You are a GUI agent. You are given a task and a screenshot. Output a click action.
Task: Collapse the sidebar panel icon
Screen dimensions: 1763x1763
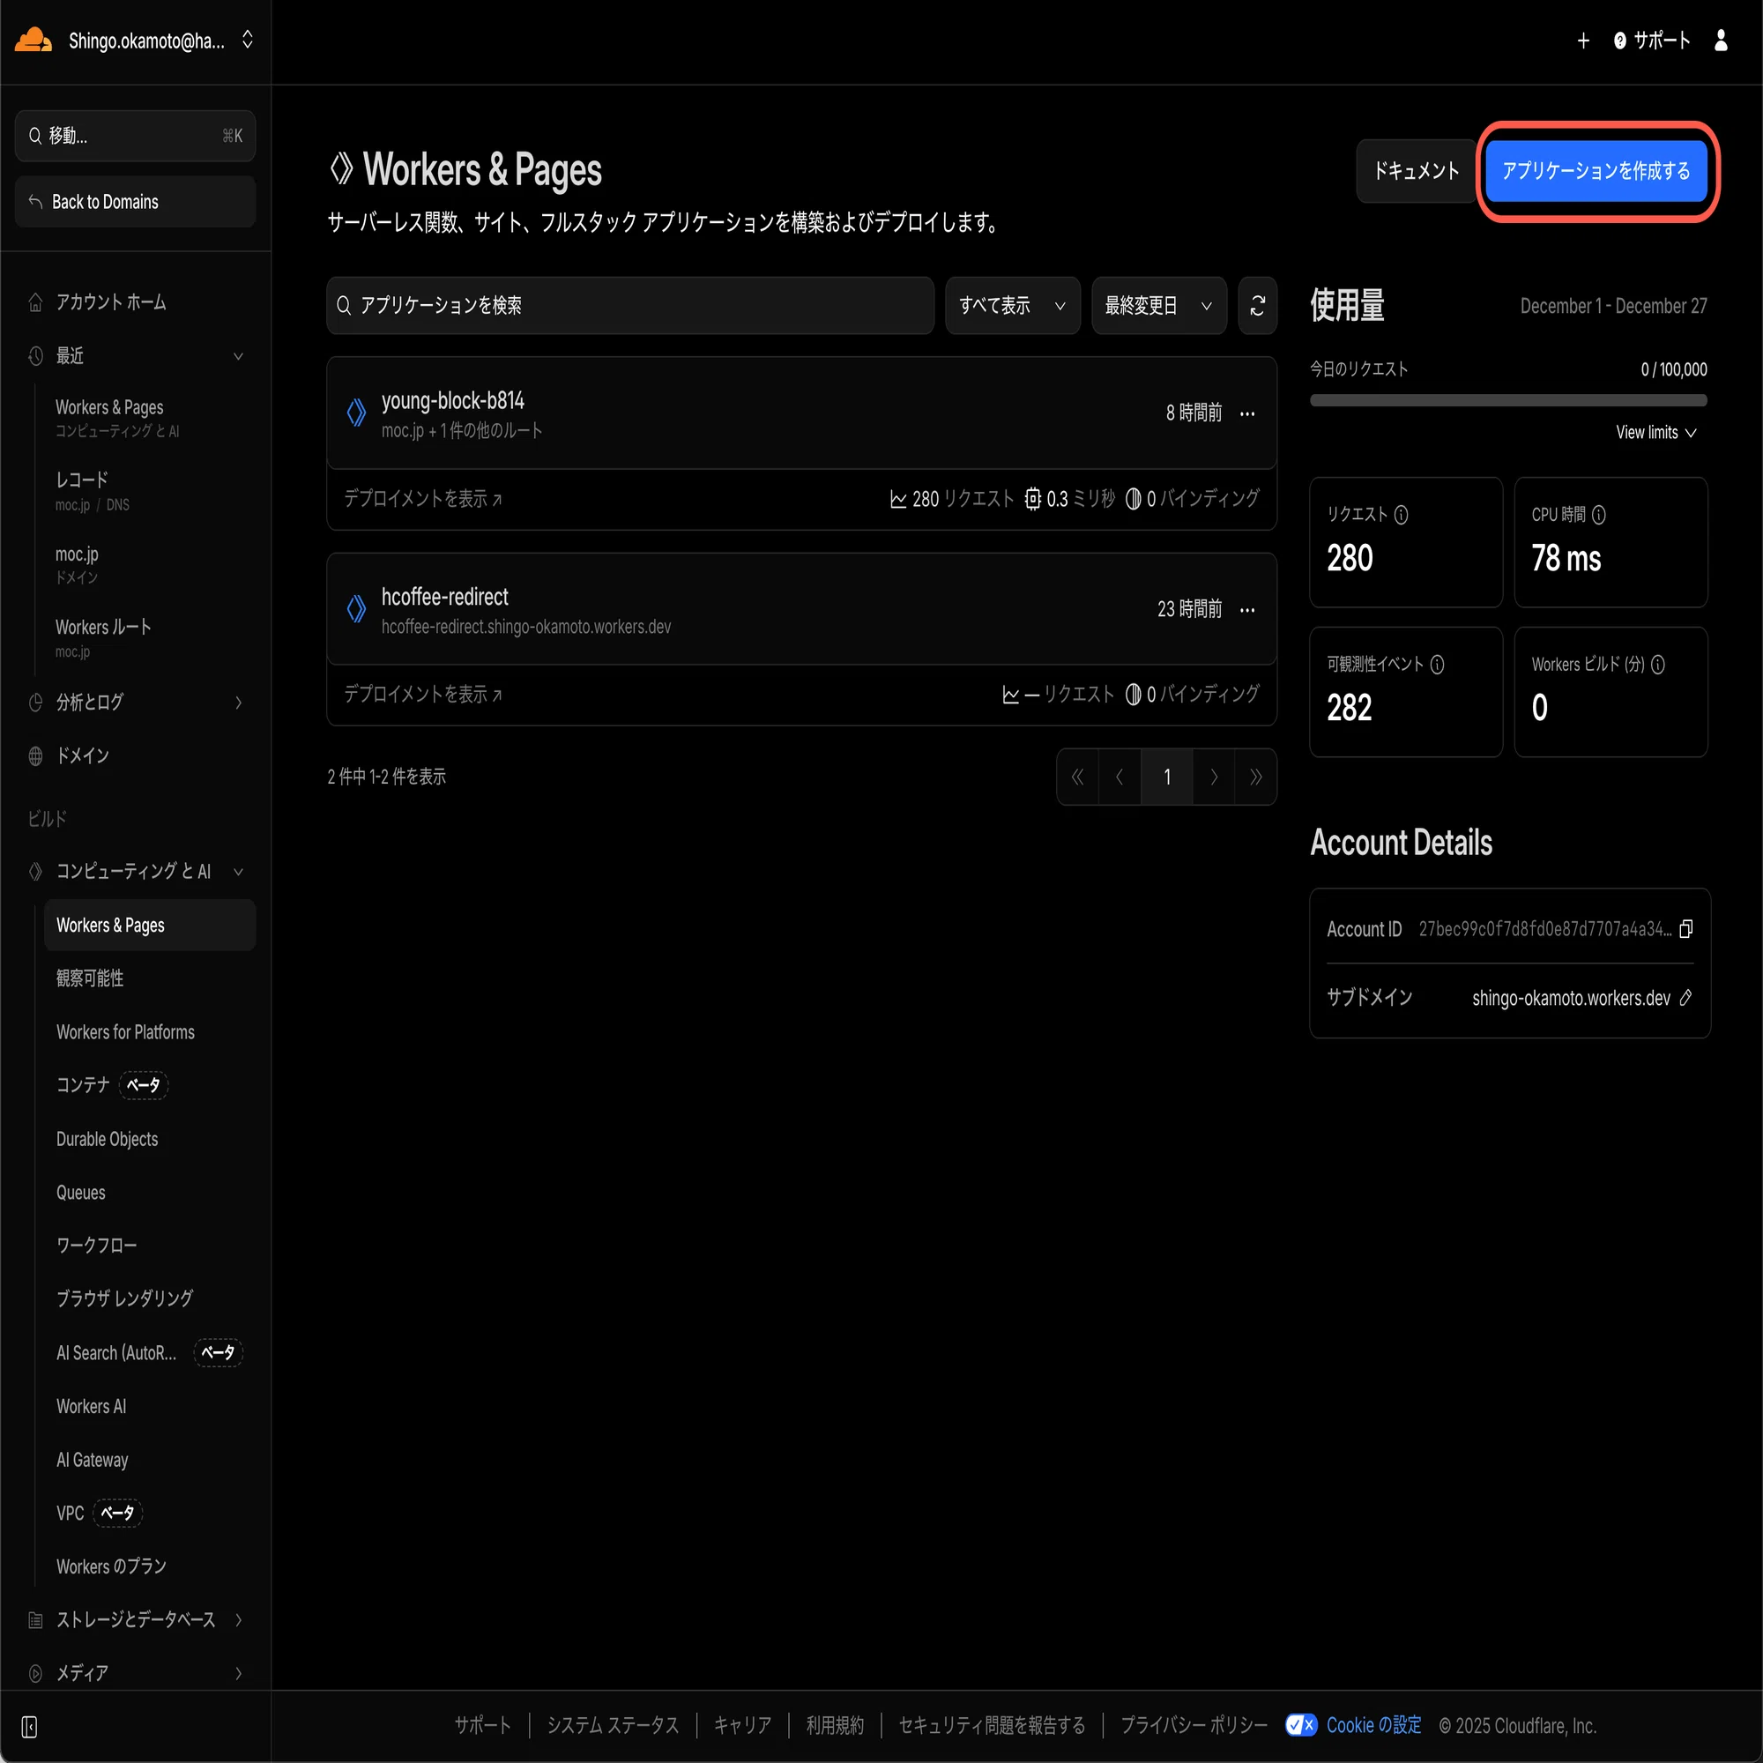coord(29,1727)
